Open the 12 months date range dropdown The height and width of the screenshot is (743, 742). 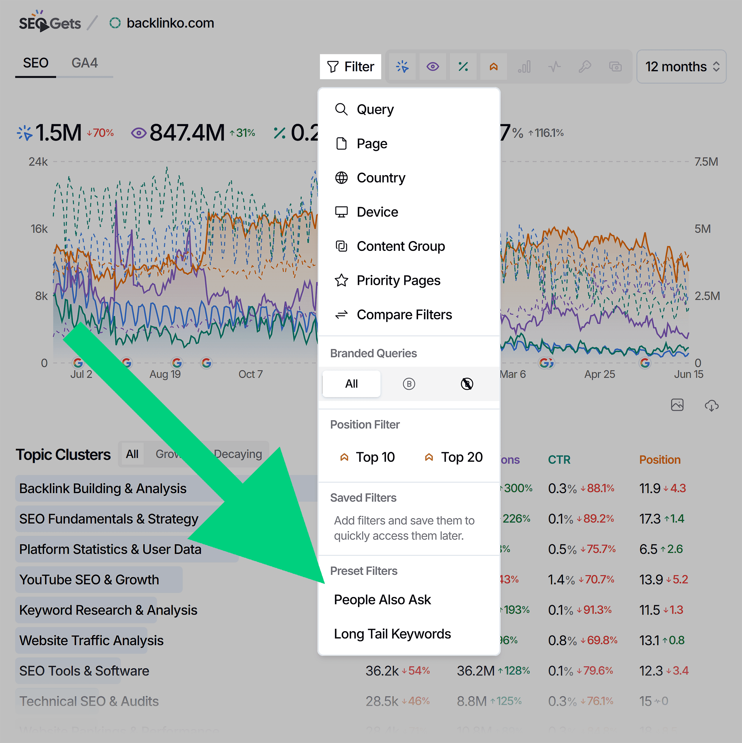[x=681, y=67]
